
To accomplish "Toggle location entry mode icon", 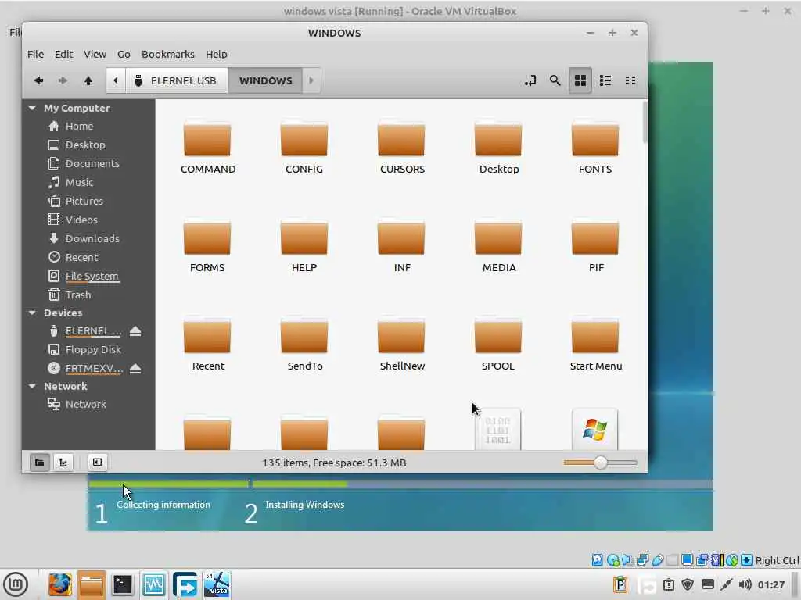I will (x=530, y=80).
